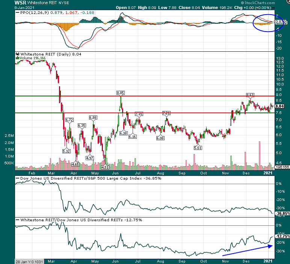The width and height of the screenshot is (290, 264).
Task: Click the 10.0 price axis label
Action: (280, 84)
